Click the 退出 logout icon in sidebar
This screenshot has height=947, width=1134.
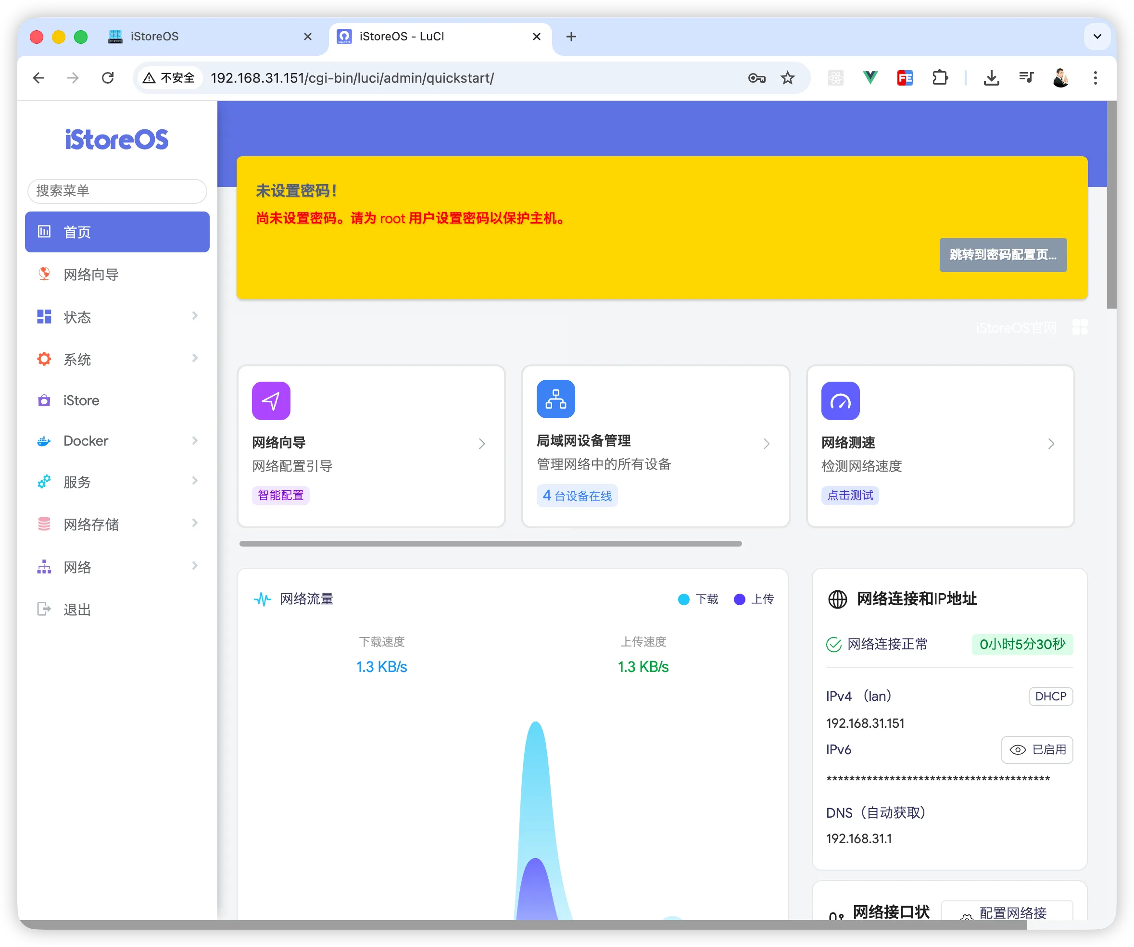[44, 609]
